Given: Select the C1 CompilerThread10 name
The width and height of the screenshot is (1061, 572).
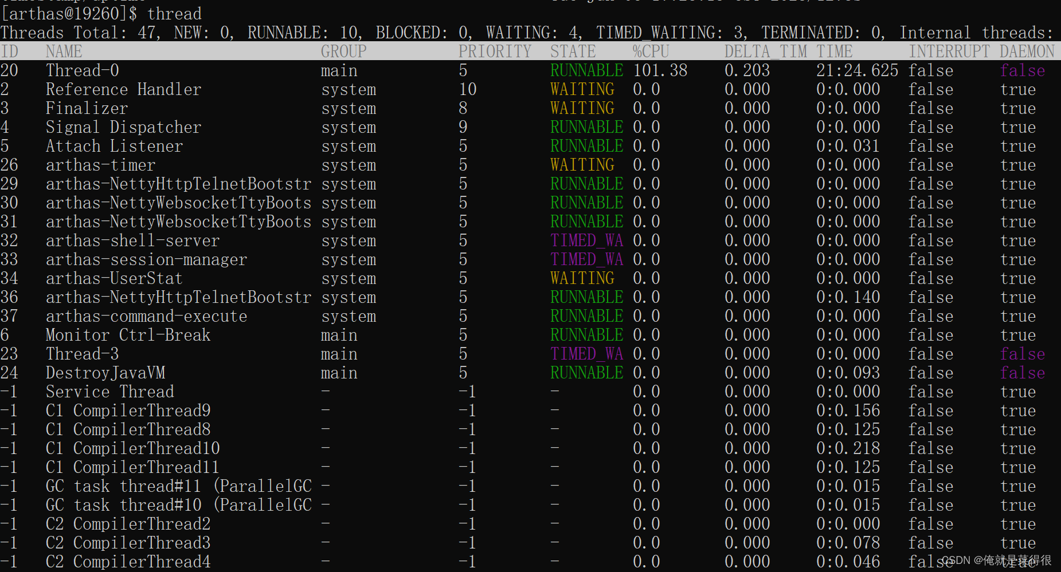Looking at the screenshot, I should click(133, 448).
